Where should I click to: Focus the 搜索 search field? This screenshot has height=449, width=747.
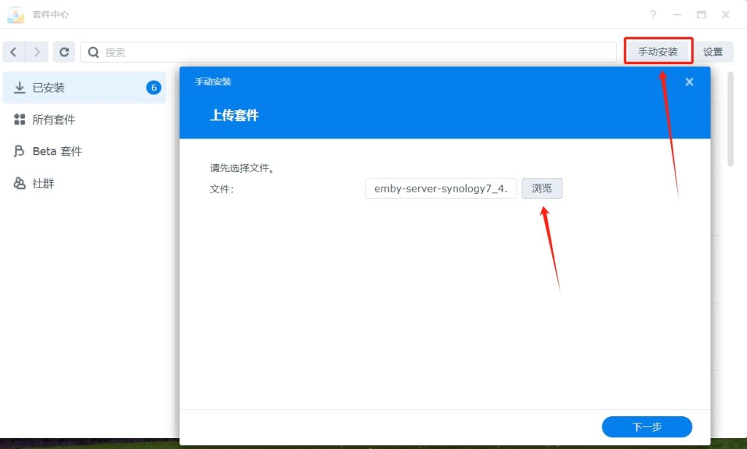pos(348,52)
